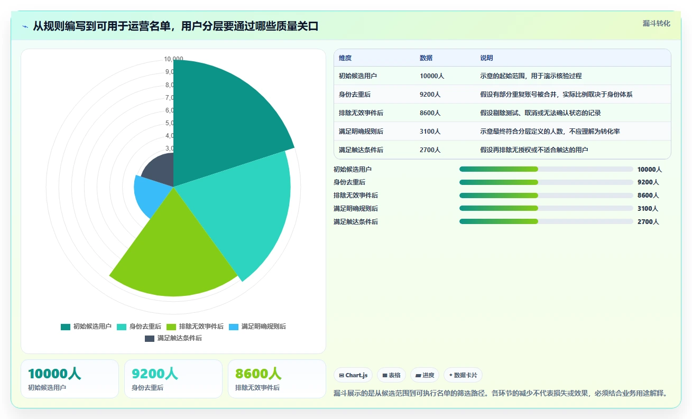Click the description about 剔除测试、取消
The image size is (692, 419).
pyautogui.click(x=540, y=113)
